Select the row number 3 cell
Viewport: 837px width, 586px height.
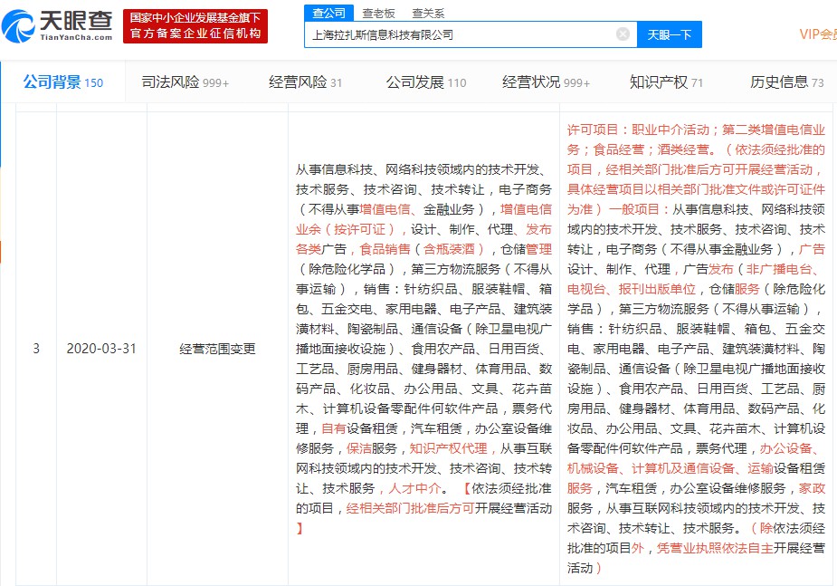click(36, 349)
